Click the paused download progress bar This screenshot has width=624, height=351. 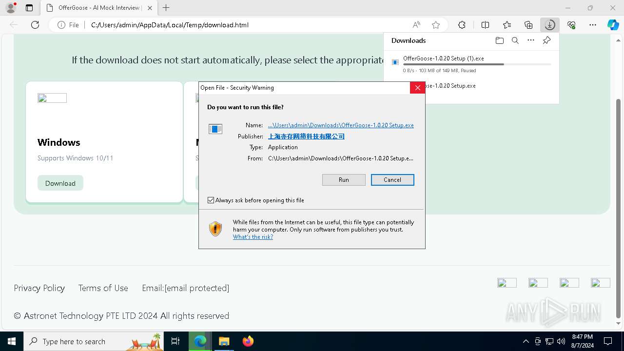[477, 64]
